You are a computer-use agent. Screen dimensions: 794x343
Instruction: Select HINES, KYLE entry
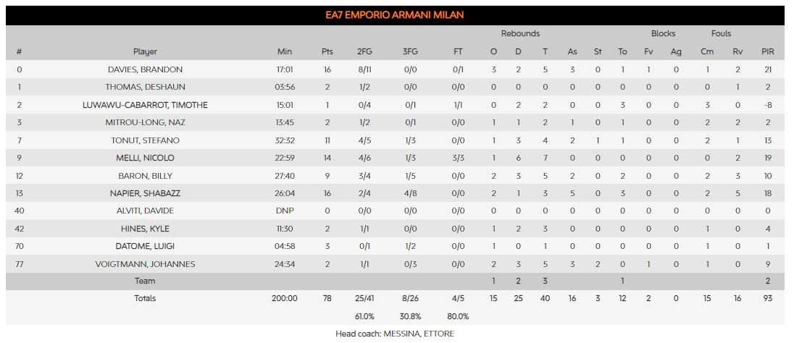click(x=145, y=229)
